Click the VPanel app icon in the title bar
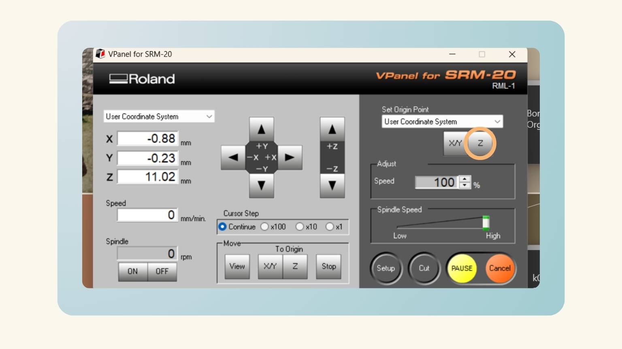 [x=100, y=54]
